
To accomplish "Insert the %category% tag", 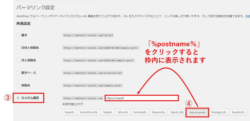I will coord(219,112).
